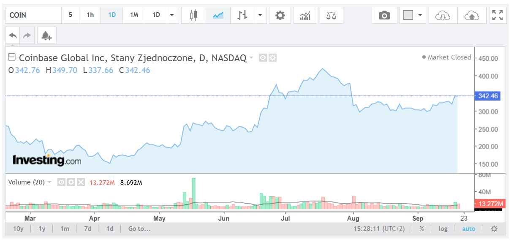Redo chart action
This screenshot has height=241, width=511.
coord(27,35)
